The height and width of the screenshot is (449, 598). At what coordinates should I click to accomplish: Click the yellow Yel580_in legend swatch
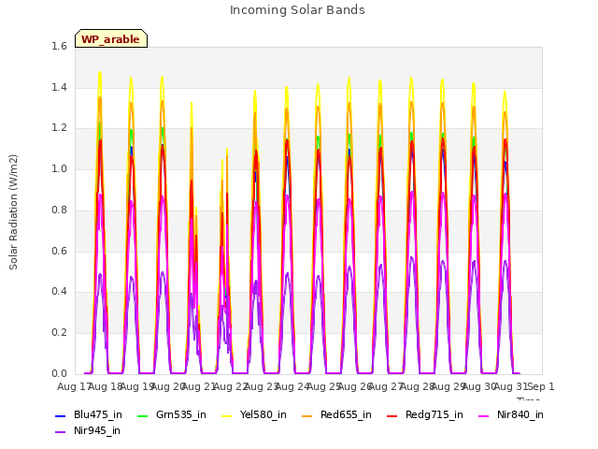227,415
